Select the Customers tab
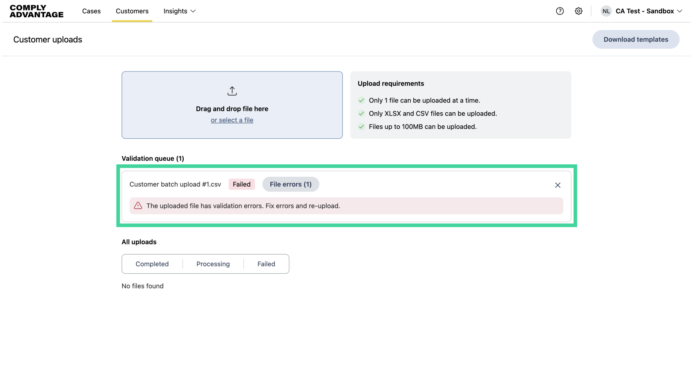 (x=132, y=11)
